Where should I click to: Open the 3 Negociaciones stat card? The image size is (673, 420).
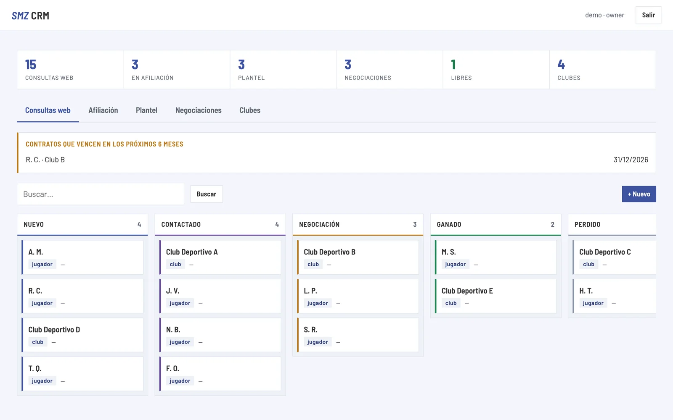[x=389, y=70]
